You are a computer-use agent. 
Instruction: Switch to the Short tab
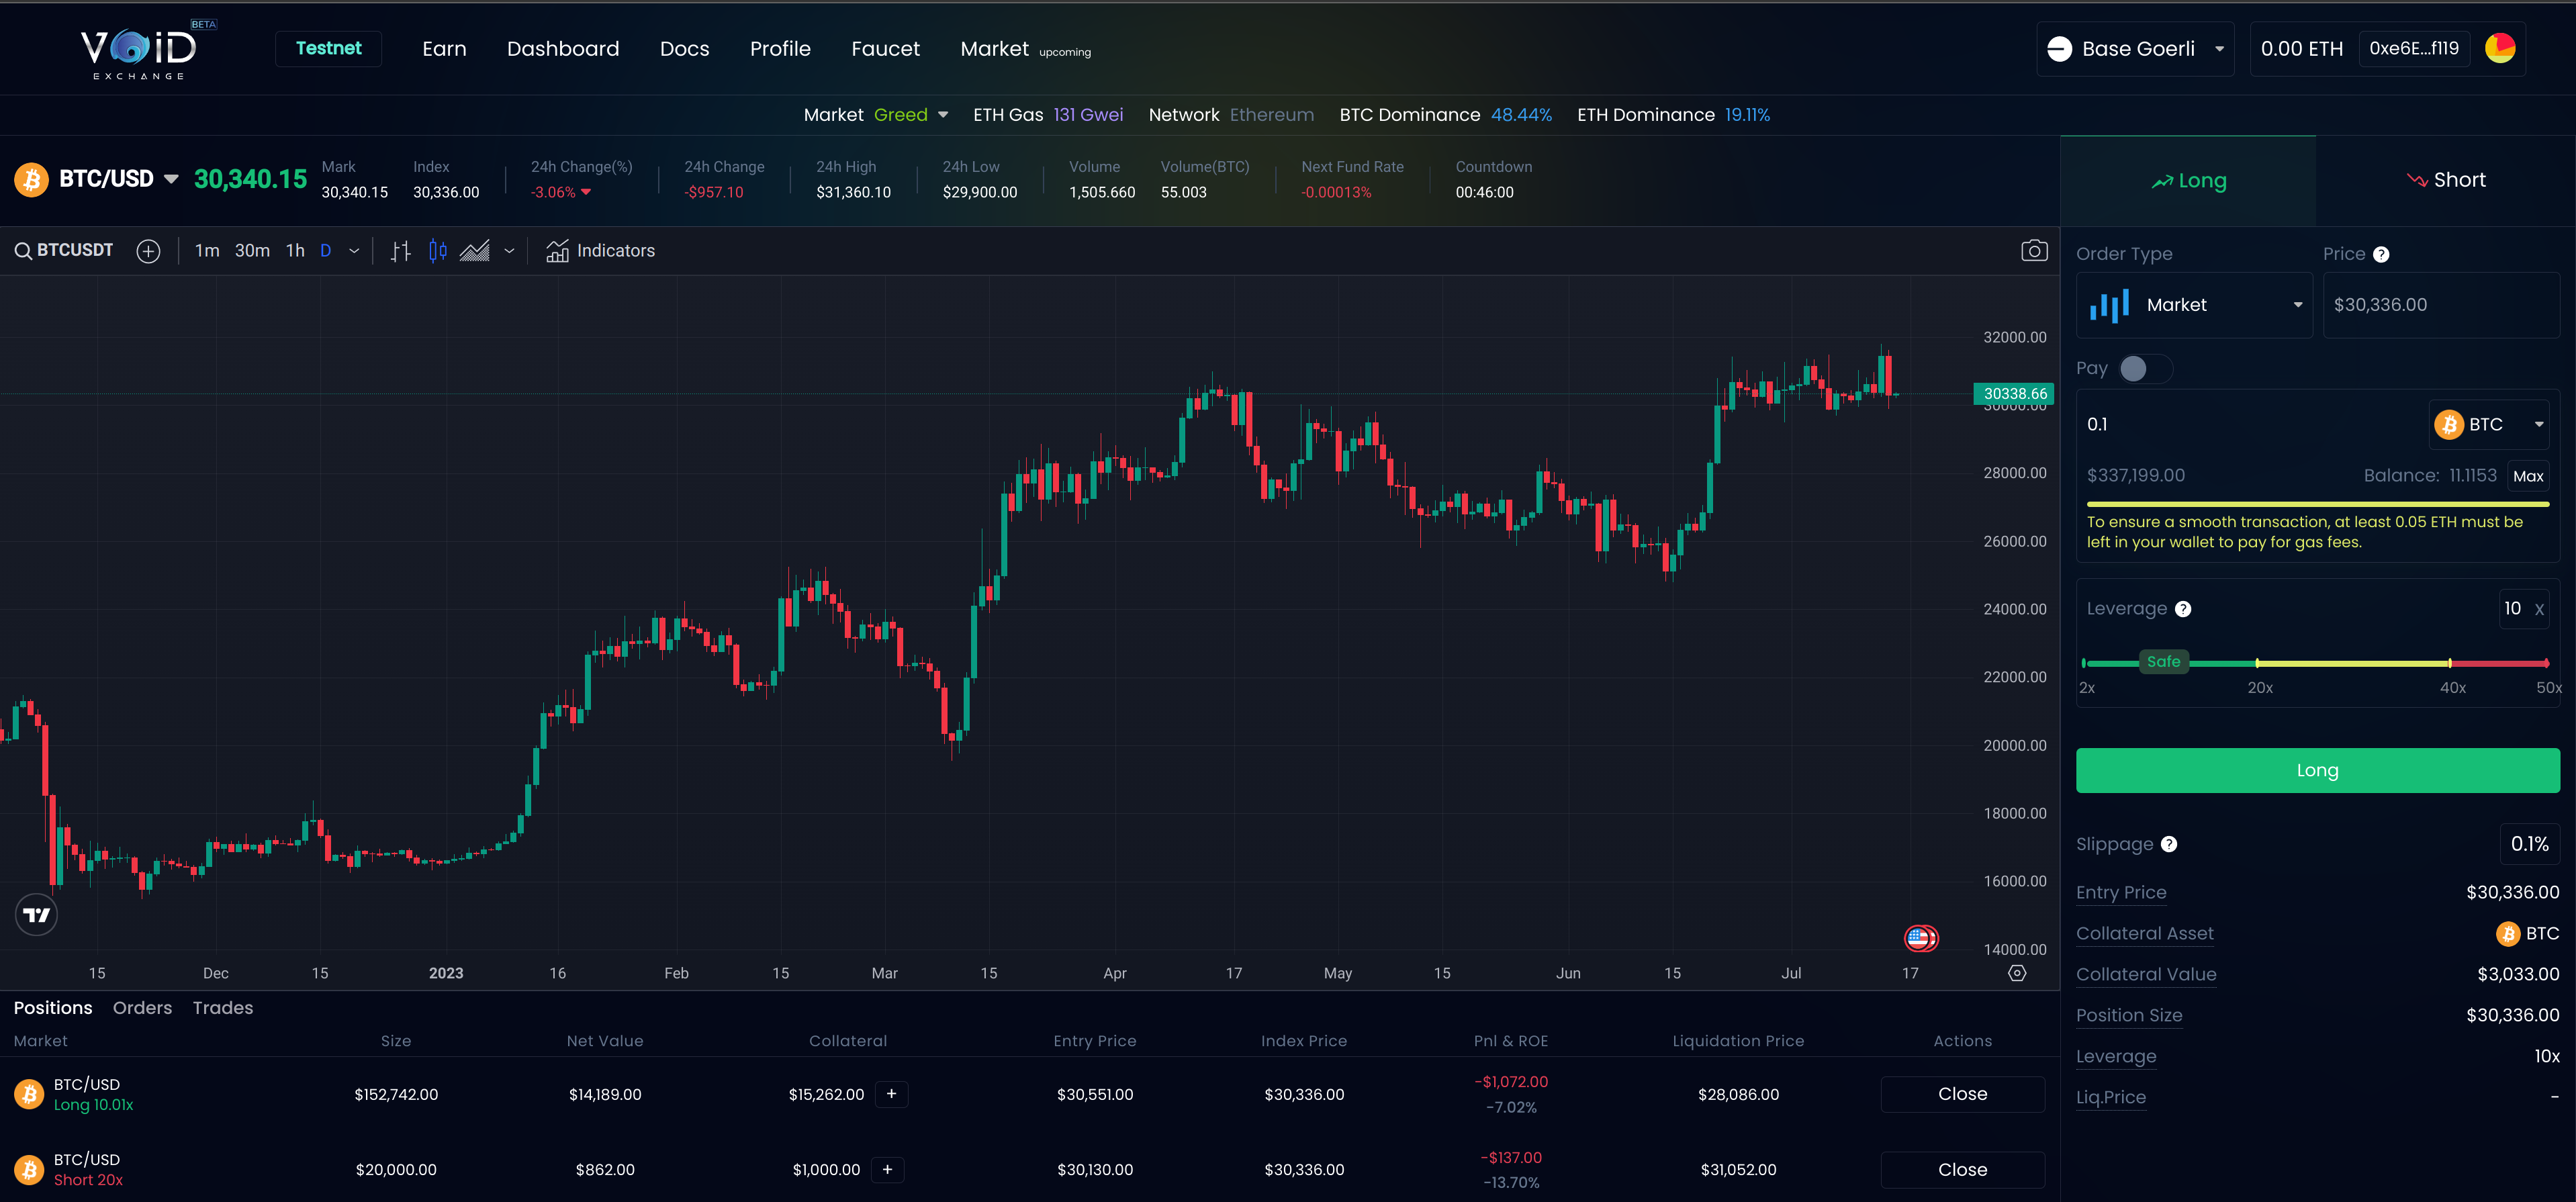click(2445, 181)
